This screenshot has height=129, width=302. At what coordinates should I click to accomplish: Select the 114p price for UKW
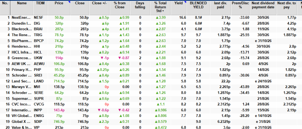pyautogui.click(x=59, y=58)
